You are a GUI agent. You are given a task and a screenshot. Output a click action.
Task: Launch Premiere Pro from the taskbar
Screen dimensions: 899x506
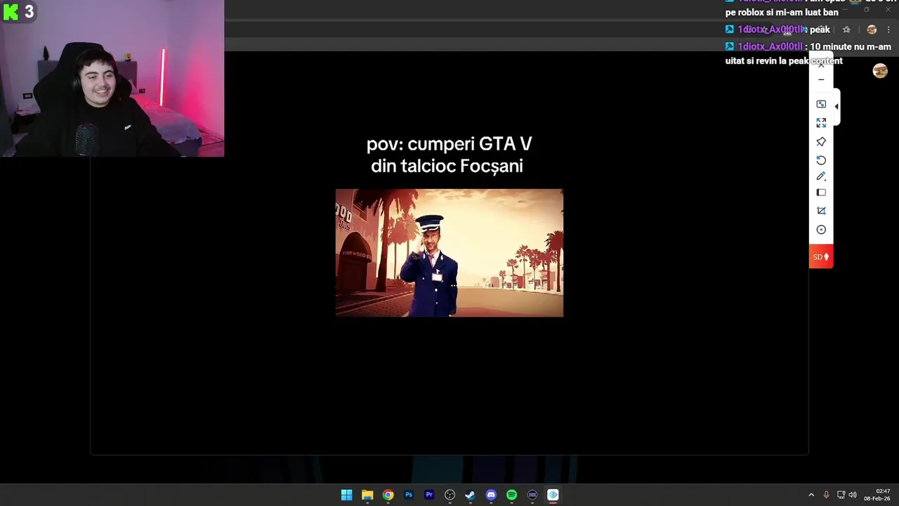coord(429,495)
